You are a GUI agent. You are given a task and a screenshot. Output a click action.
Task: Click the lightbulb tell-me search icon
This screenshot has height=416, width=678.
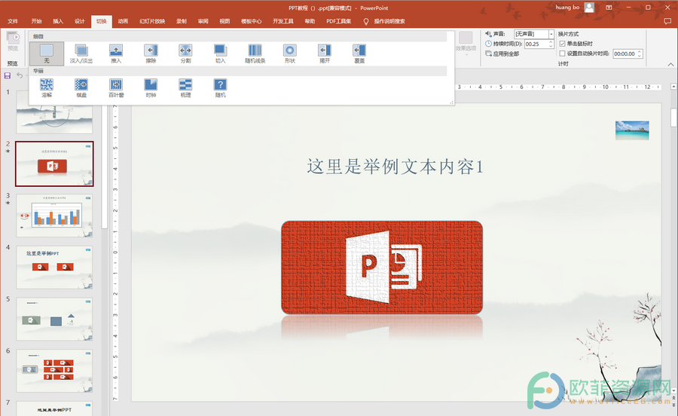(366, 21)
